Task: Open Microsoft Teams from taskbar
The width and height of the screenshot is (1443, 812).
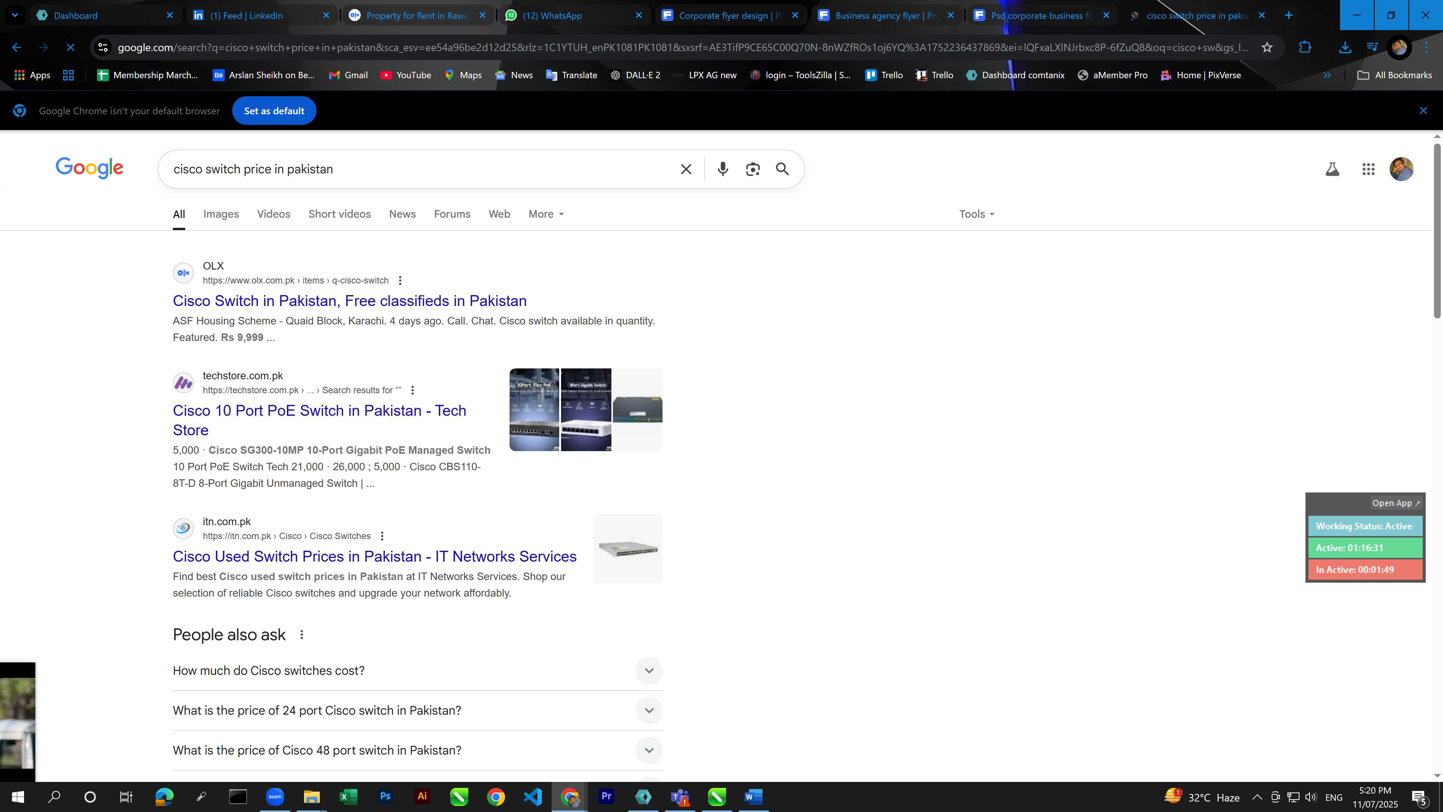Action: (x=680, y=796)
